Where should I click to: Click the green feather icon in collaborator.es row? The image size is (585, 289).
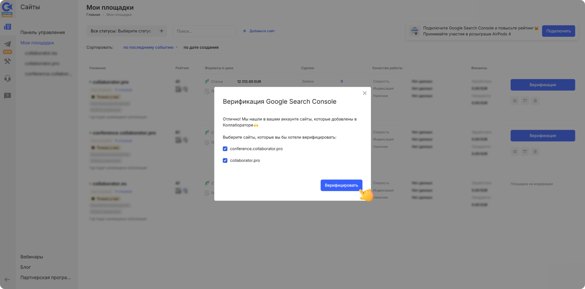coord(207,183)
